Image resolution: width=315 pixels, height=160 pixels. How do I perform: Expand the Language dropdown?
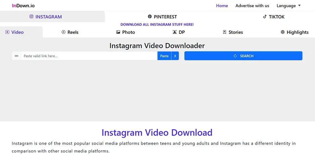[288, 6]
